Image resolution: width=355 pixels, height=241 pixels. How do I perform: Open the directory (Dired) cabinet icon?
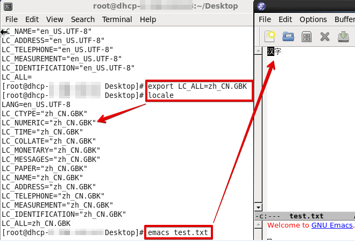click(307, 37)
